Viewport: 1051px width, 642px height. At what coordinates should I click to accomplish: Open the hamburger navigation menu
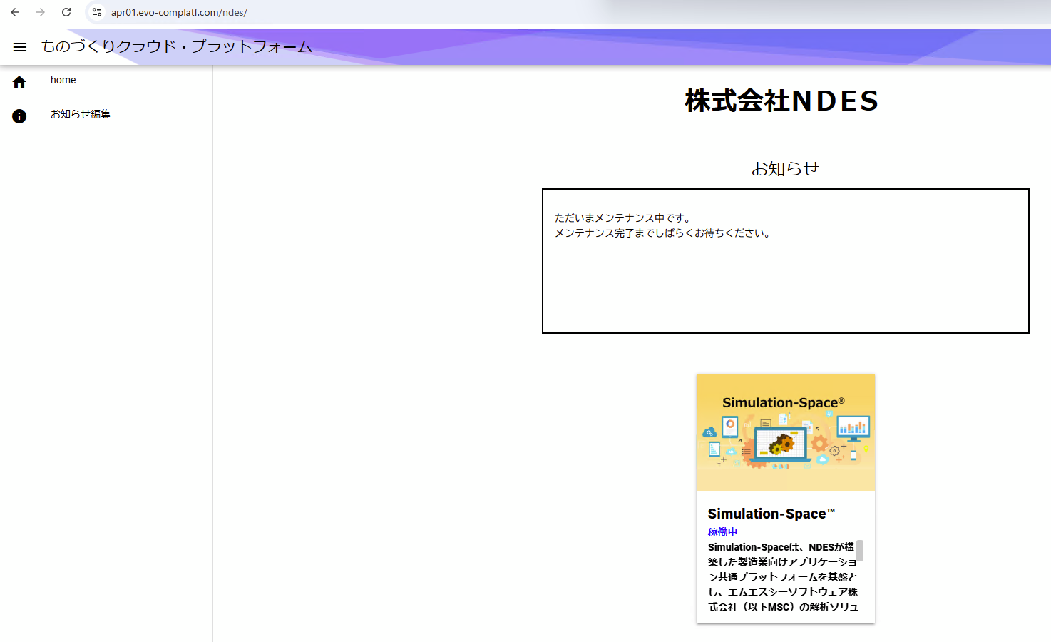coord(20,47)
